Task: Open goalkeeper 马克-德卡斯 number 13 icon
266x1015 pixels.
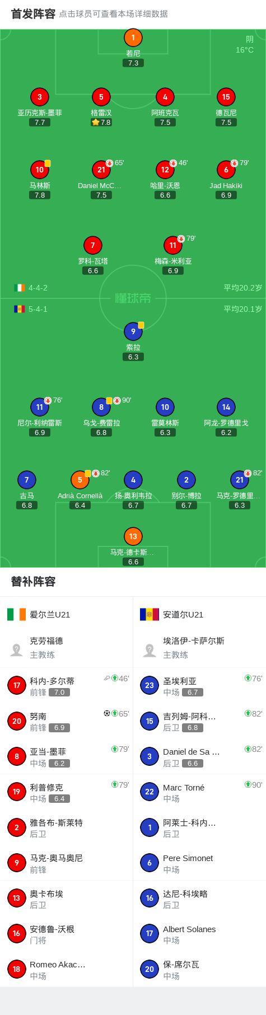Action: (x=133, y=536)
